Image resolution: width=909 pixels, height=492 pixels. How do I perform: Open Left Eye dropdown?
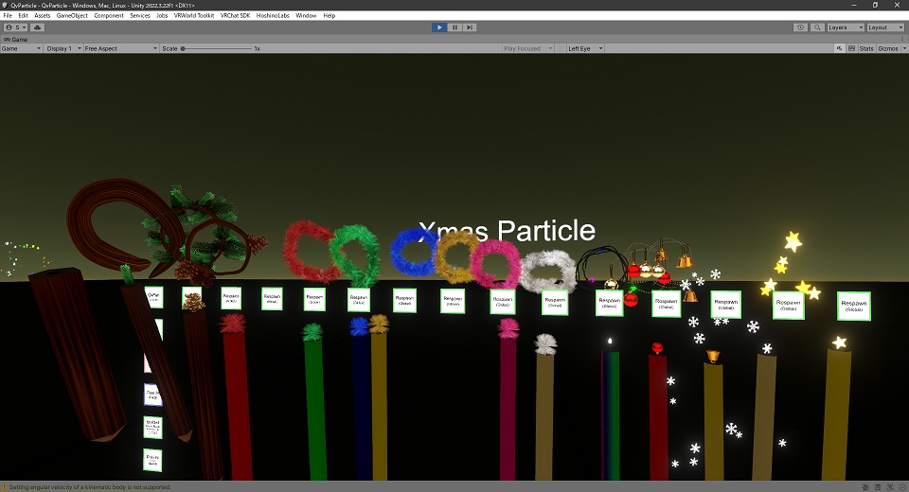tap(585, 48)
